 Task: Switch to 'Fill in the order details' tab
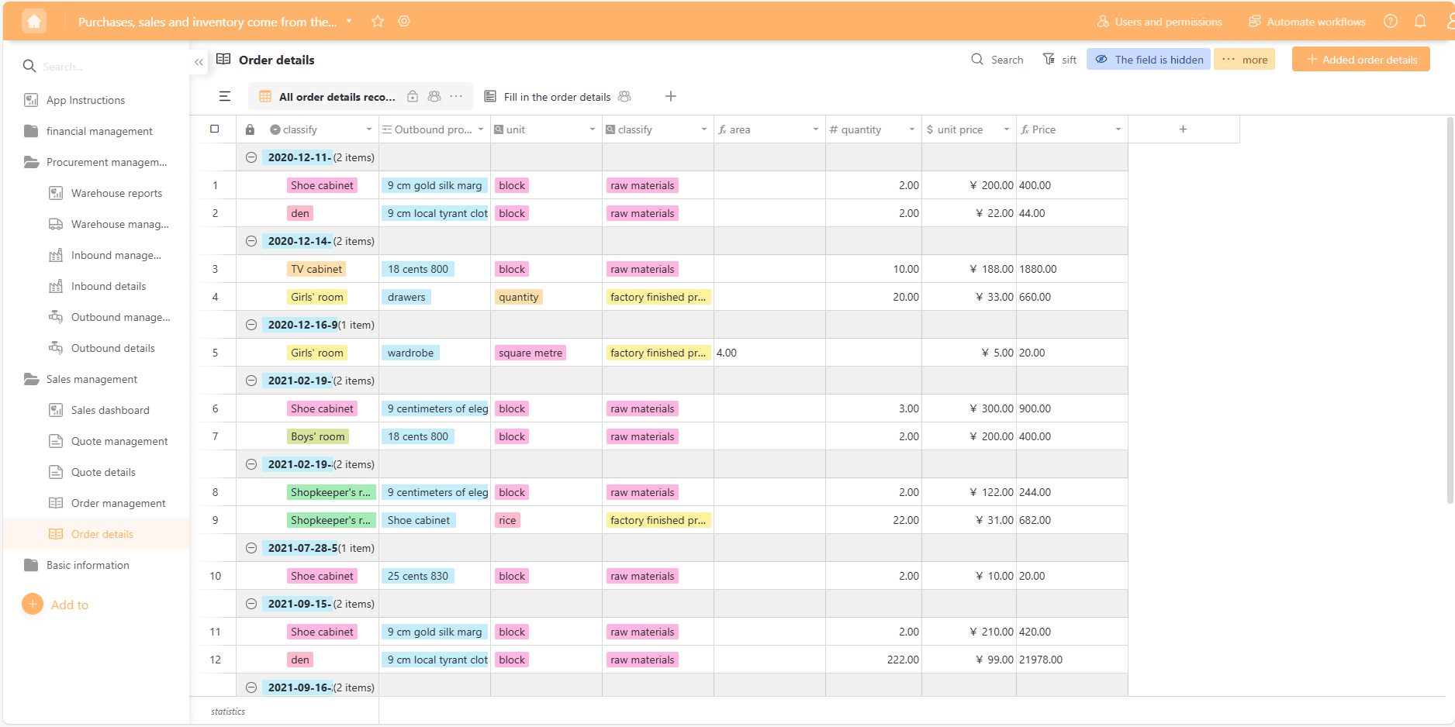click(556, 97)
